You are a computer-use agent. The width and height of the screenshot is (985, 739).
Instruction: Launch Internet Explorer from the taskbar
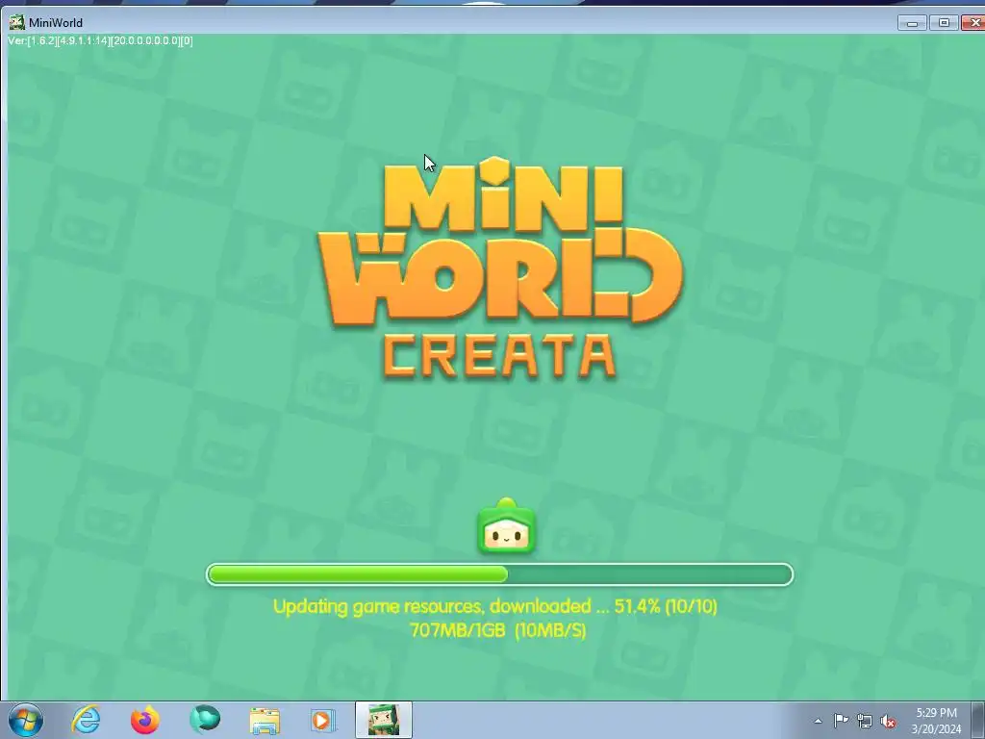click(86, 720)
